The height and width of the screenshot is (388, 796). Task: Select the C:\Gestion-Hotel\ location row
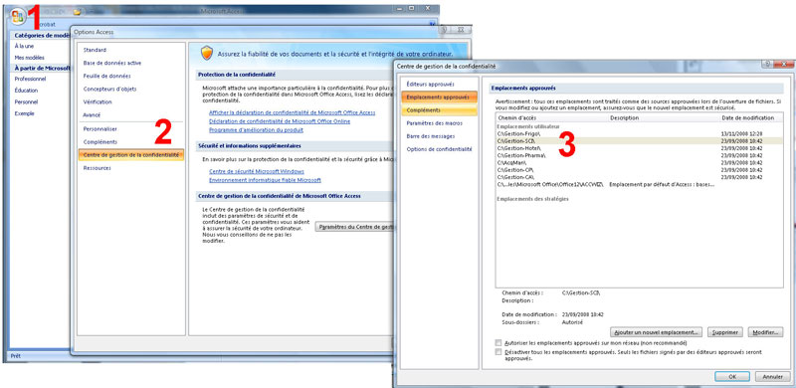point(640,148)
